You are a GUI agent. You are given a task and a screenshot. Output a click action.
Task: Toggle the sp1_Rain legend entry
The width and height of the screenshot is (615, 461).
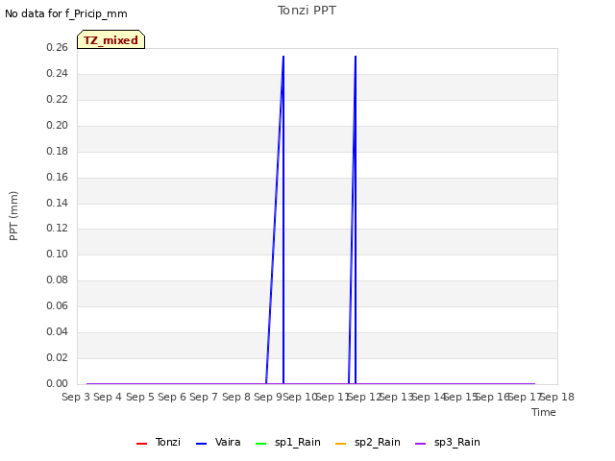click(287, 442)
